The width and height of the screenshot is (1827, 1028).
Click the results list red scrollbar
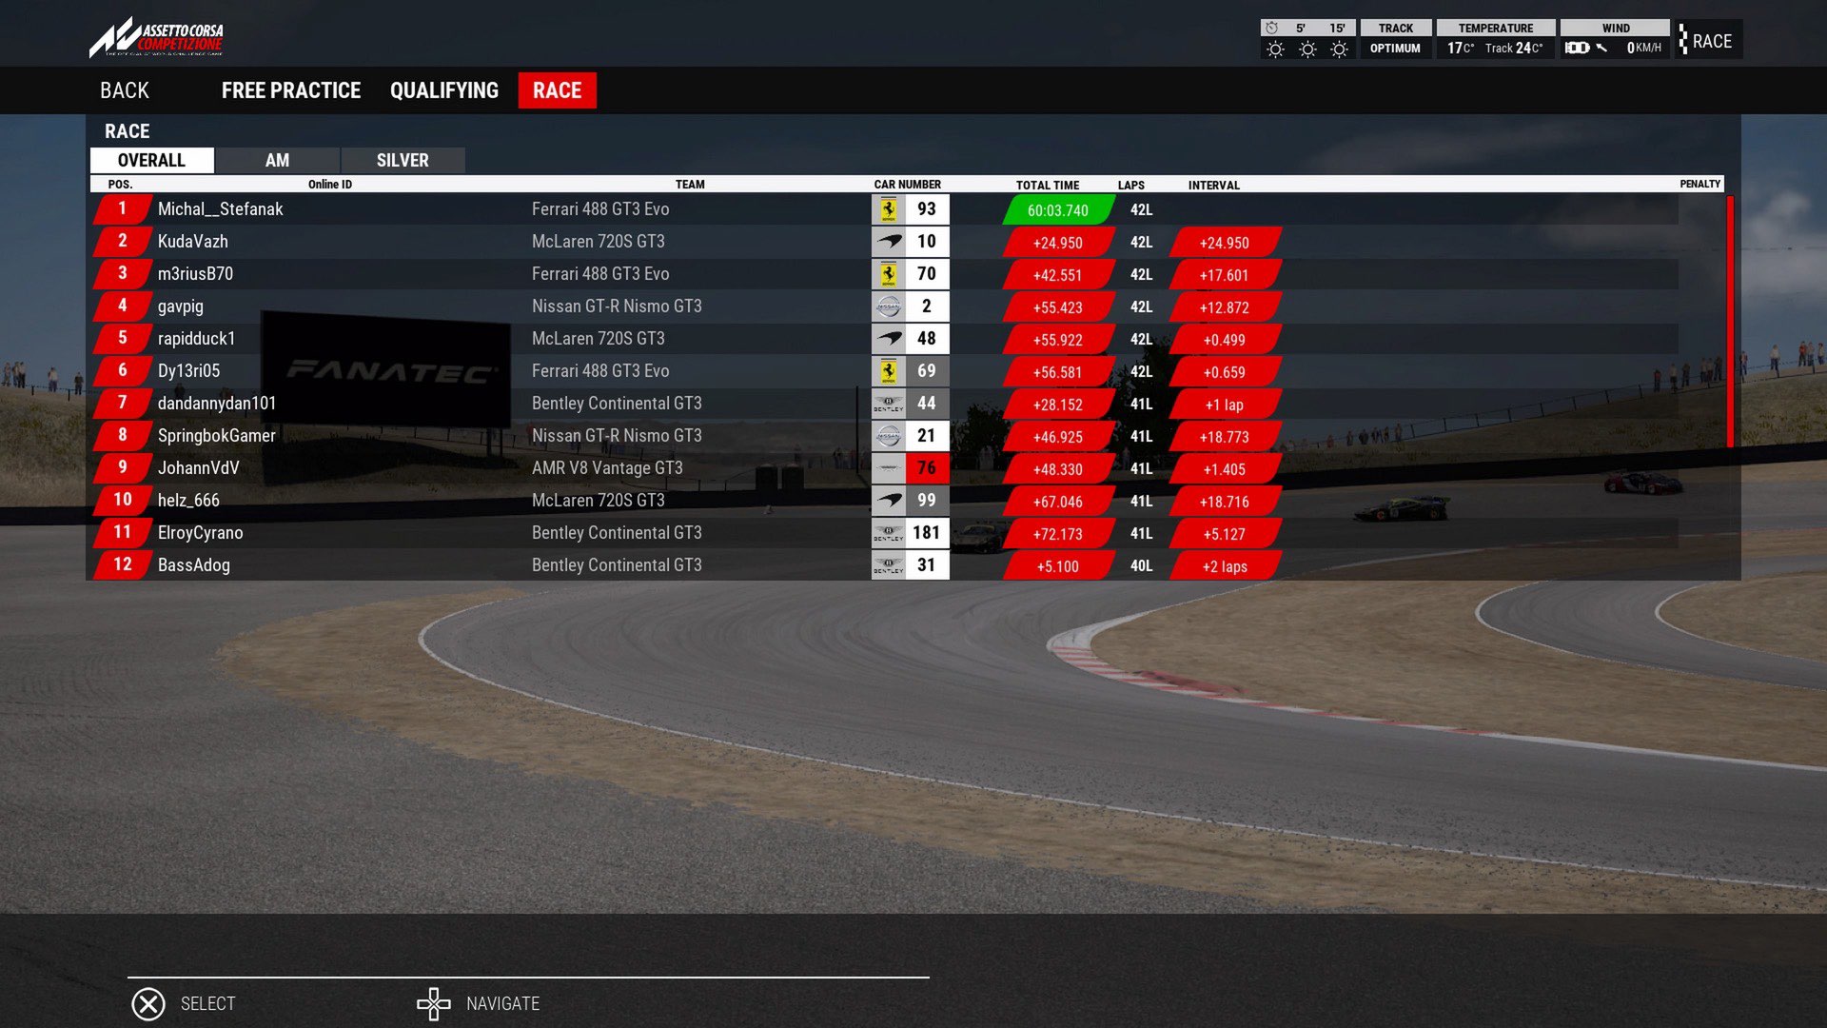[1730, 321]
